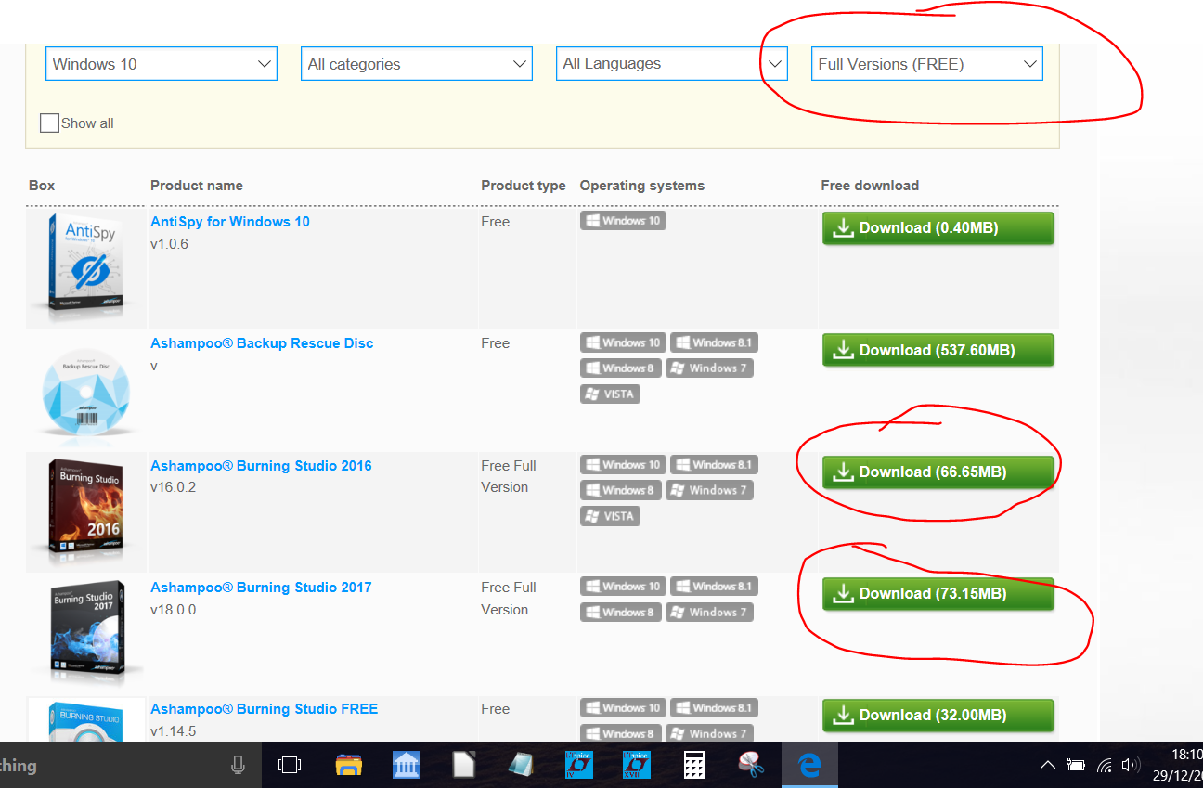Screen dimensions: 1203x788
Task: Click the Windows 10 badge in Burning Studio 2017 row
Action: point(623,586)
